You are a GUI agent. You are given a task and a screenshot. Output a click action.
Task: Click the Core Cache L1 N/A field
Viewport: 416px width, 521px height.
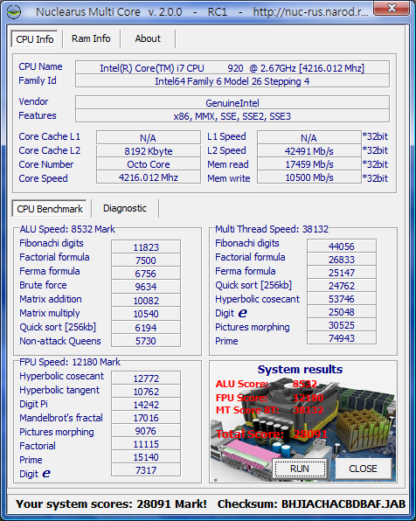click(x=149, y=137)
